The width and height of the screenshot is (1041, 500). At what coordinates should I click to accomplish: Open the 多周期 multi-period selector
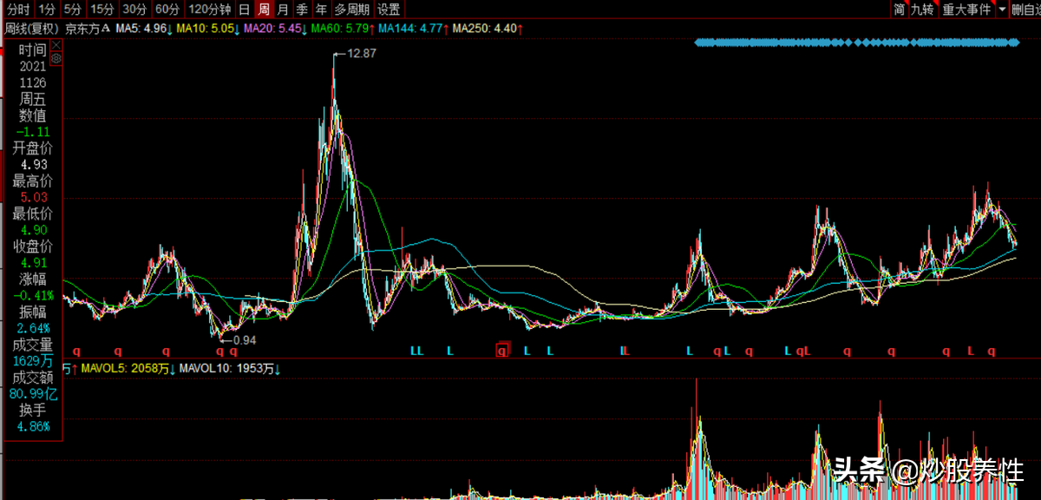tap(351, 10)
